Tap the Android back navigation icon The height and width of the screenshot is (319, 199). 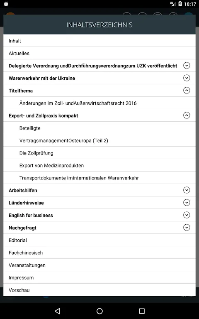pos(58,311)
